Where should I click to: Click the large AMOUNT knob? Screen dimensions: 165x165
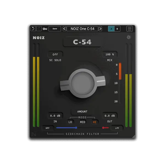pyautogui.click(x=82, y=83)
